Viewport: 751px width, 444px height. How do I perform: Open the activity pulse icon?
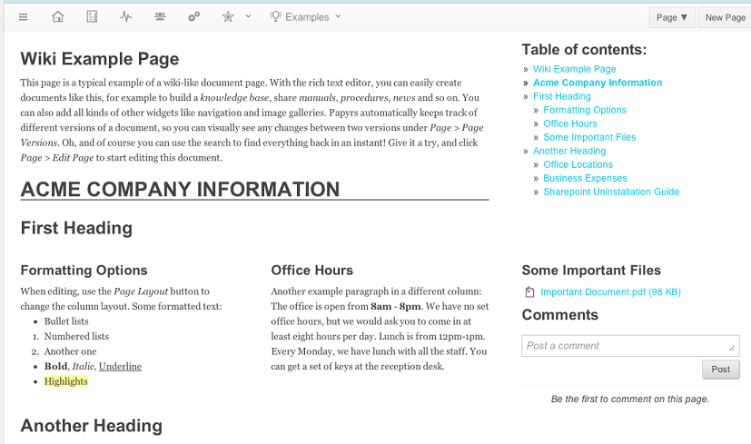click(126, 16)
